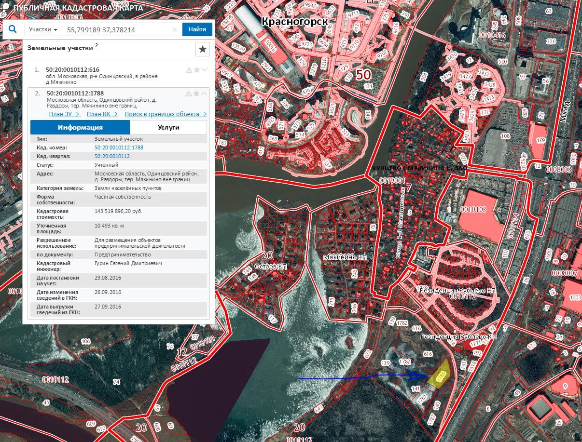Viewport: 582px width, 442px height.
Task: Open favorites with the star button
Action: point(203,49)
